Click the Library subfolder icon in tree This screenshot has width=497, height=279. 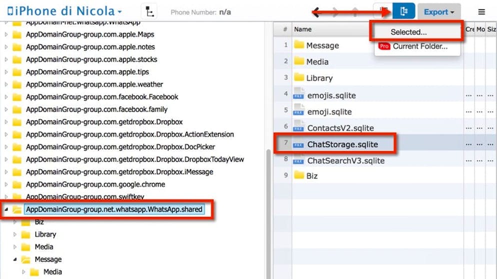(25, 234)
